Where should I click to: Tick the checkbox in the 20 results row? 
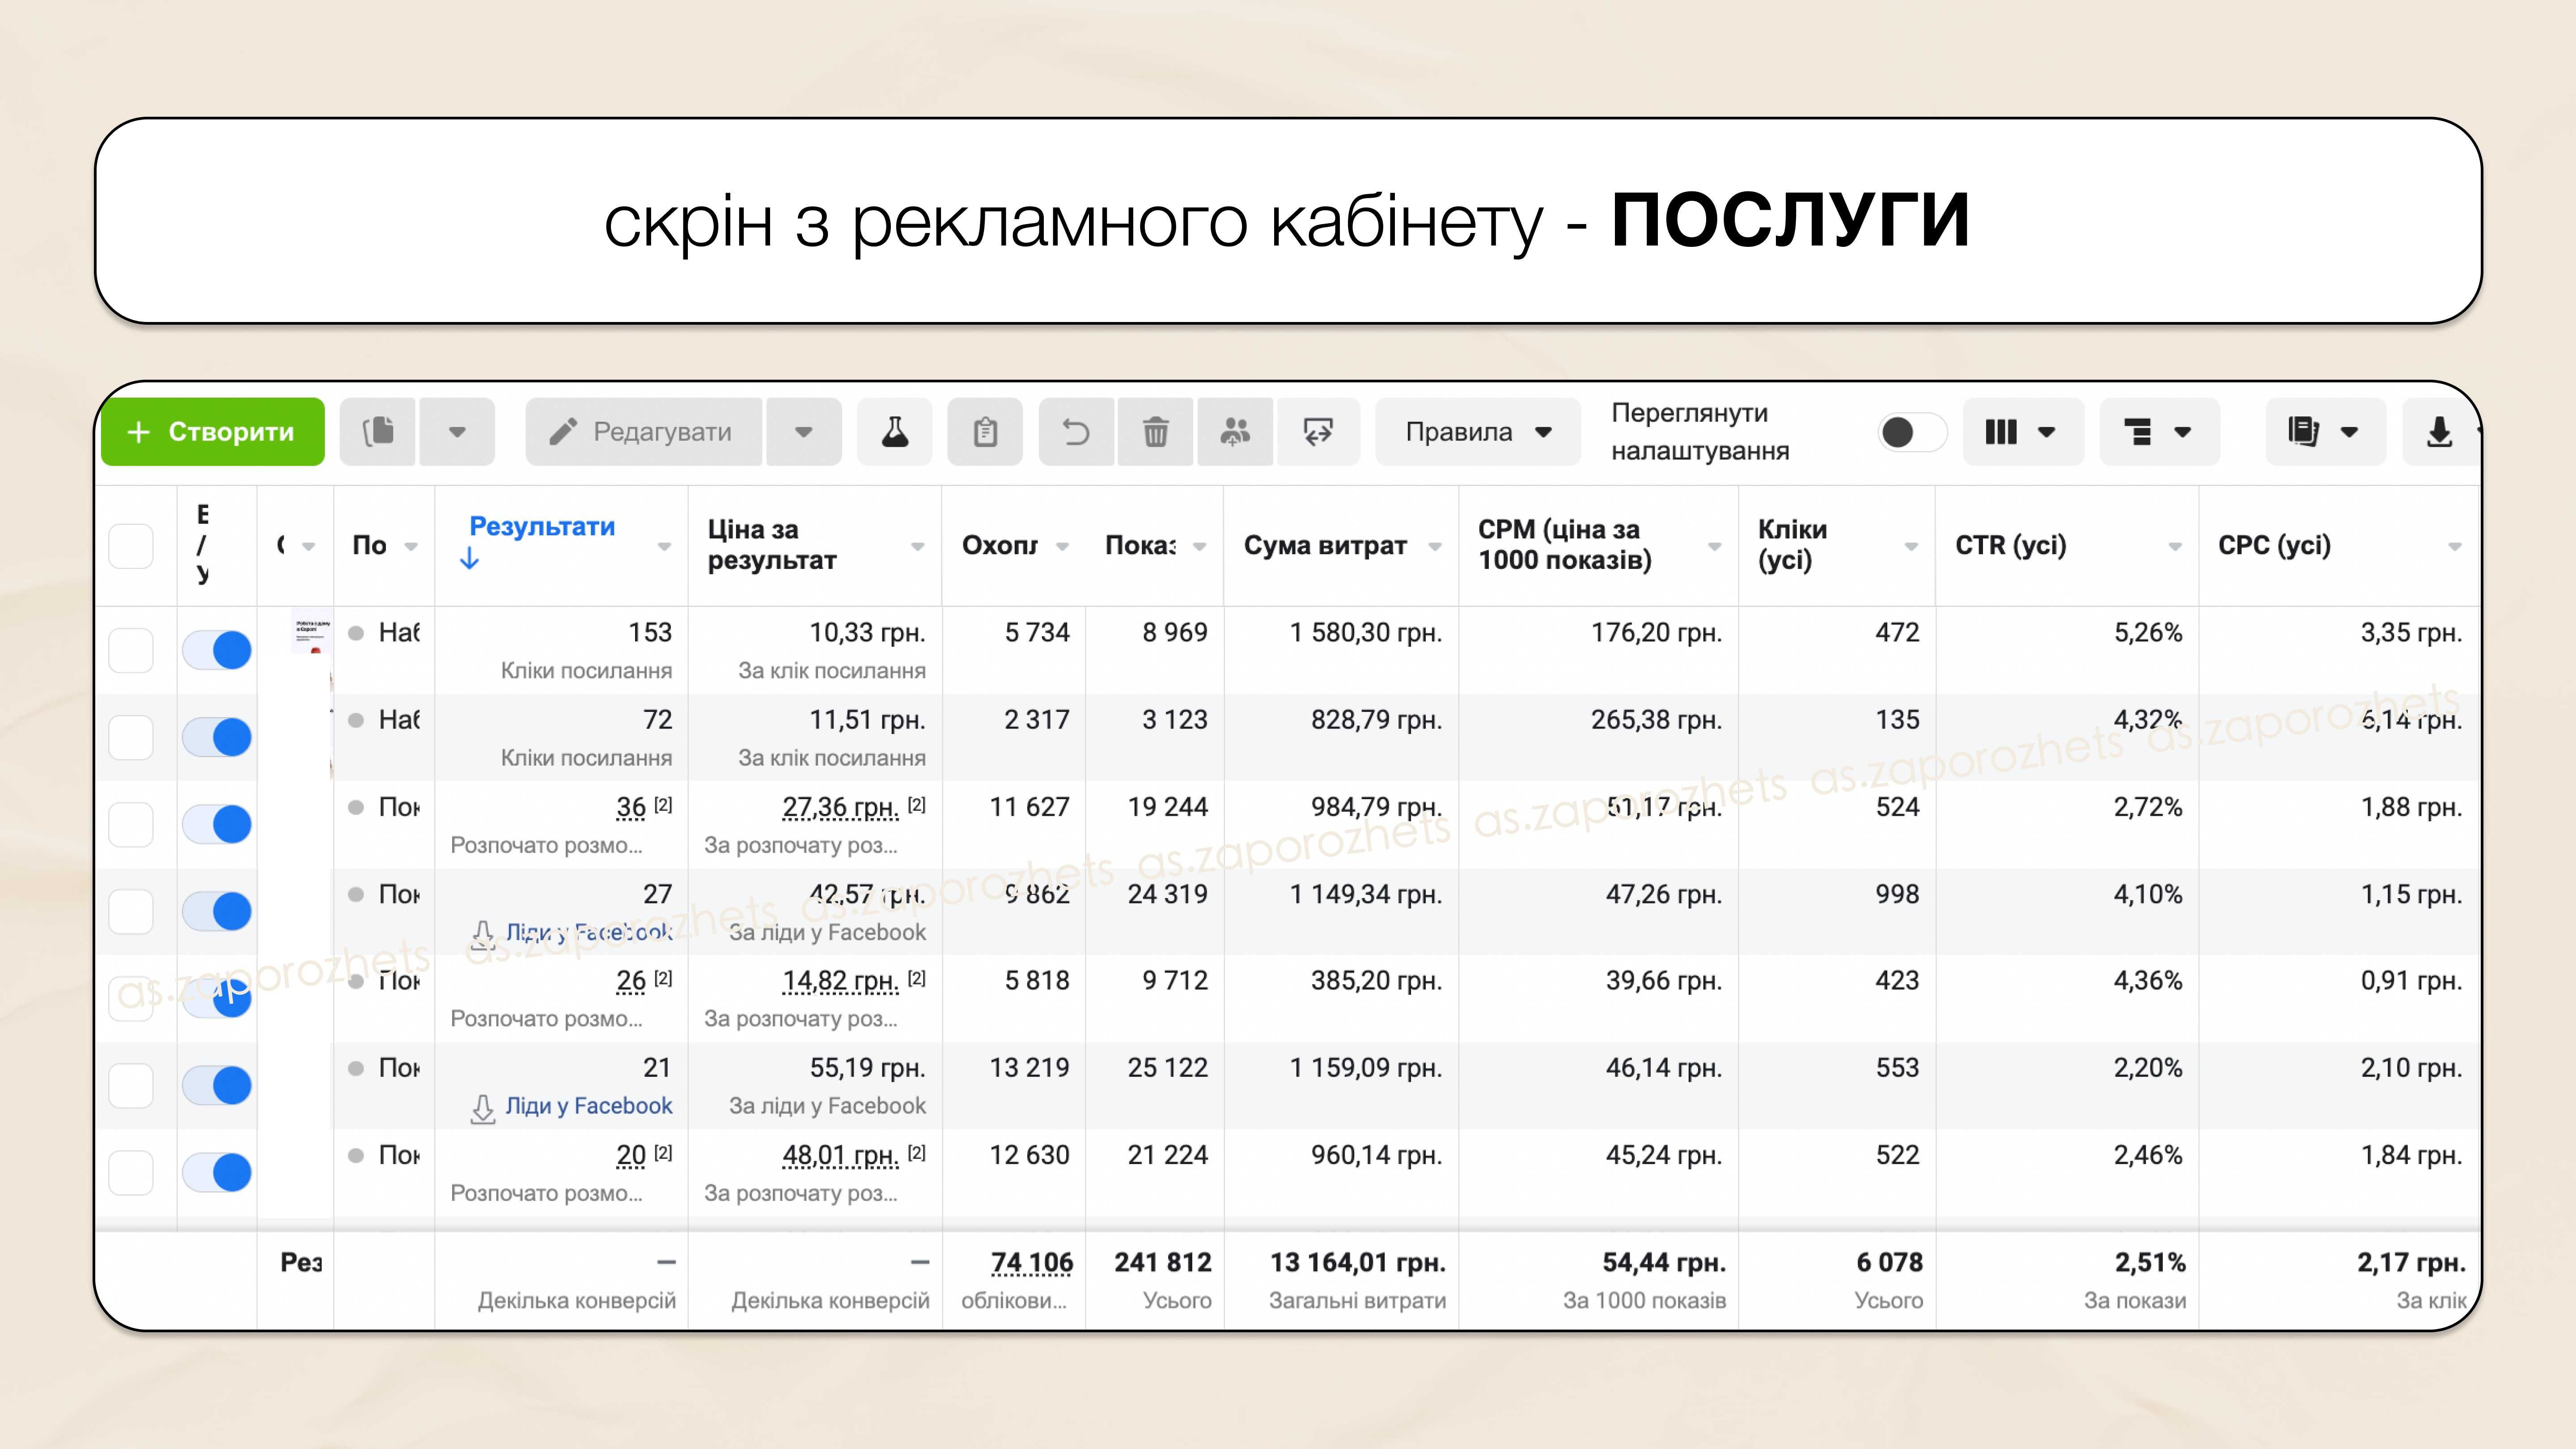click(131, 1173)
